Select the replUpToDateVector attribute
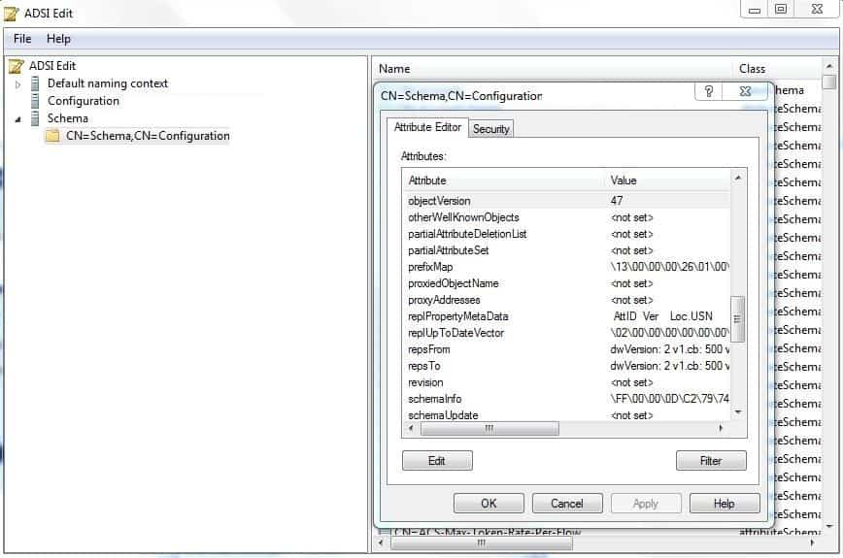The height and width of the screenshot is (558, 843). click(566, 333)
